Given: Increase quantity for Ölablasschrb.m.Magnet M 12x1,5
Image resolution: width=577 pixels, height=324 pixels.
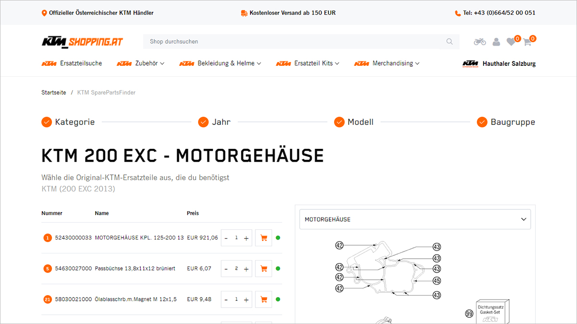Looking at the screenshot, I should click(246, 300).
